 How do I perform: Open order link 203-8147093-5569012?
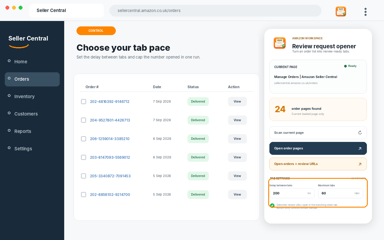pos(110,157)
